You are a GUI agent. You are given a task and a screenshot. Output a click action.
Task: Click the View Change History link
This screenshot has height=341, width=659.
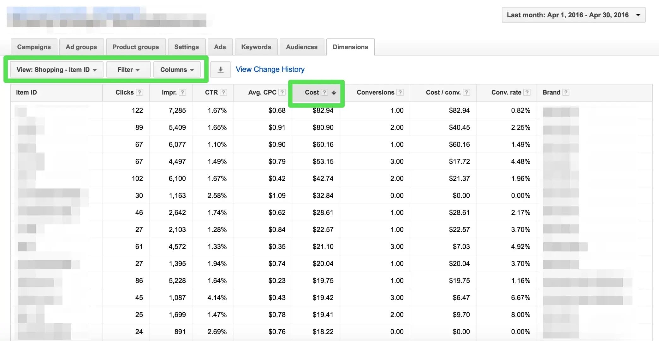click(x=270, y=69)
